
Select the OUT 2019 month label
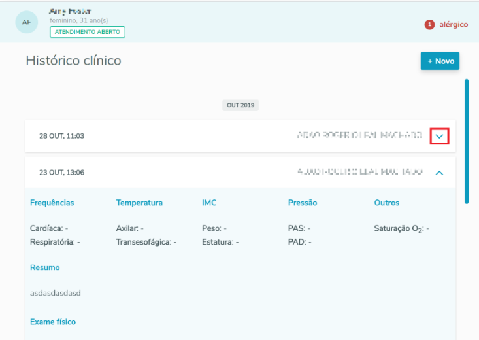click(x=240, y=105)
